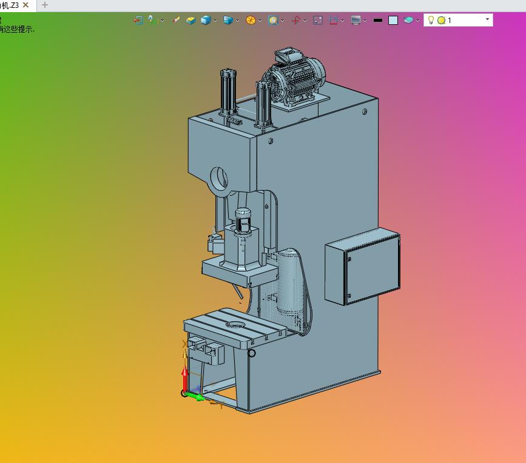Click the black line color swatch
526x463 pixels.
point(378,21)
